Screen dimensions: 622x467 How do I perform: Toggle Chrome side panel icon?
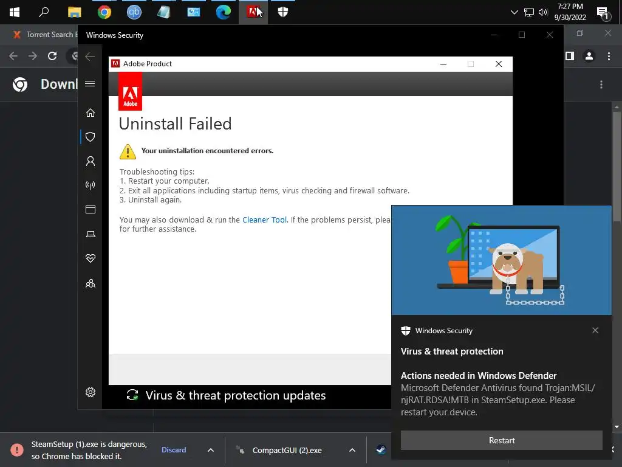(570, 56)
